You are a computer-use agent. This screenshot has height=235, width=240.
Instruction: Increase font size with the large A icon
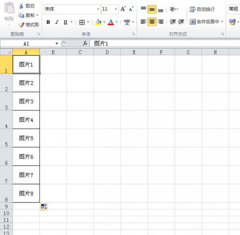pyautogui.click(x=123, y=9)
